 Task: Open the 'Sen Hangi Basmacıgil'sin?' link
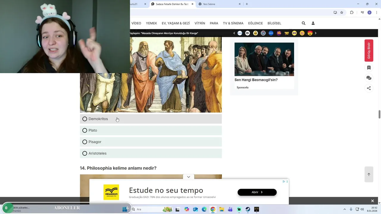[x=256, y=80]
